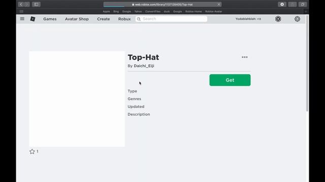Click the Top-Hat item thumbnail
Viewport: 325px width, 182px height.
tap(77, 99)
